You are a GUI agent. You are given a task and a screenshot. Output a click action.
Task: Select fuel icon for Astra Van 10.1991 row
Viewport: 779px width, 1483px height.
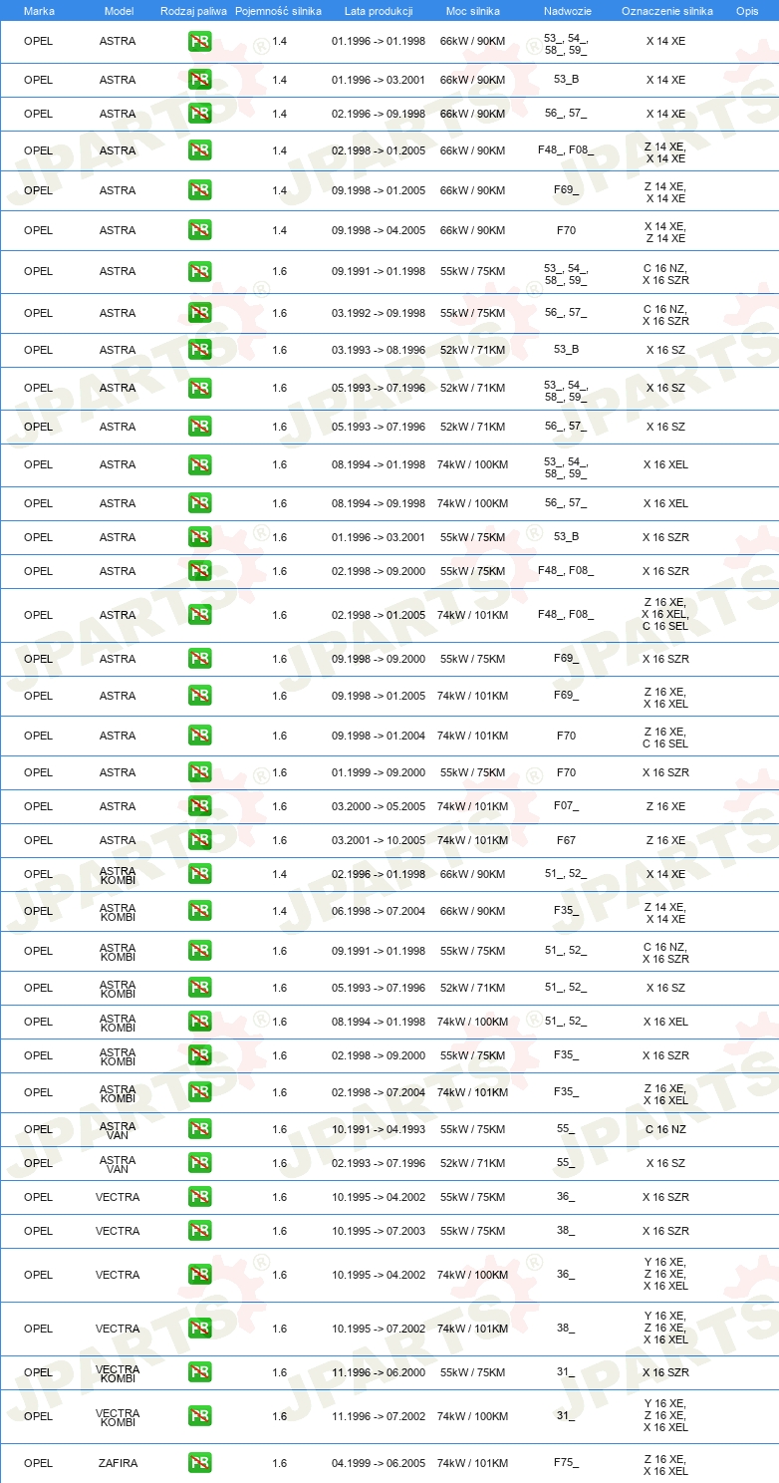pyautogui.click(x=199, y=1129)
